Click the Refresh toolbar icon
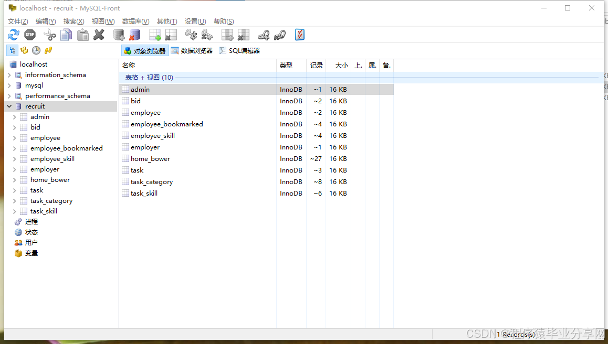 (x=14, y=35)
